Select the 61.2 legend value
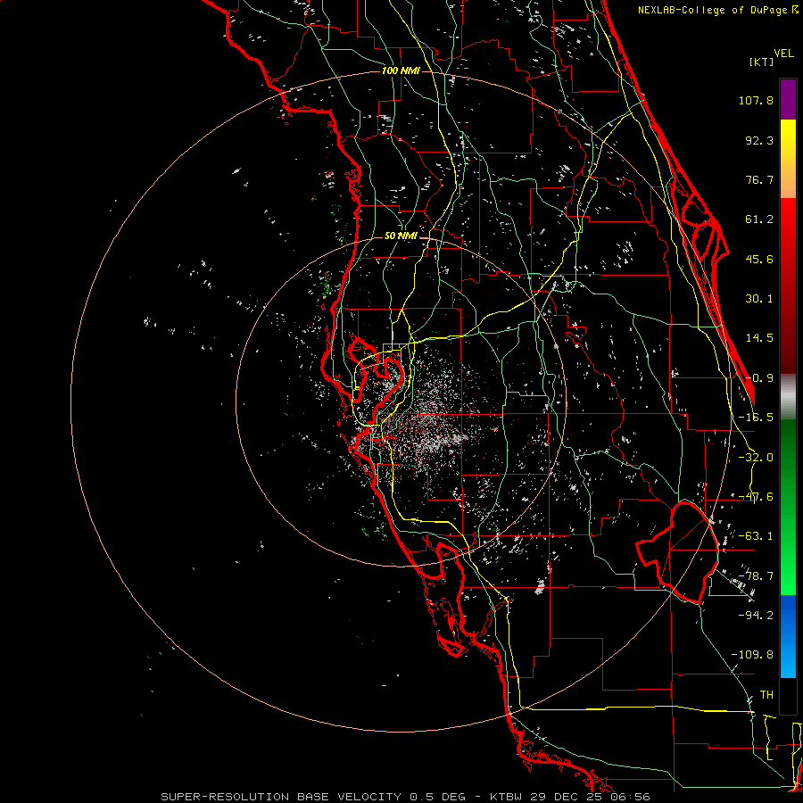Viewport: 803px width, 803px height. 759,219
